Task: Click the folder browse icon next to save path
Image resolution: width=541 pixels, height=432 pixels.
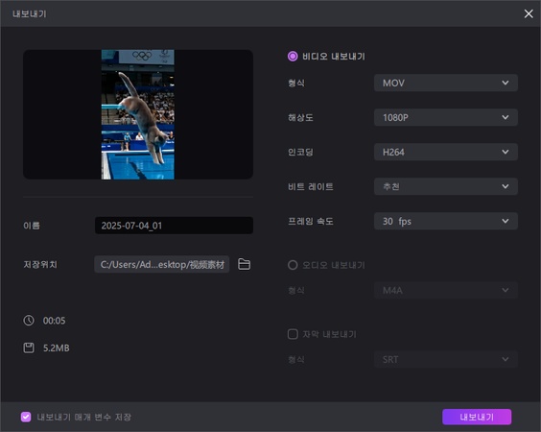Action: click(x=244, y=264)
